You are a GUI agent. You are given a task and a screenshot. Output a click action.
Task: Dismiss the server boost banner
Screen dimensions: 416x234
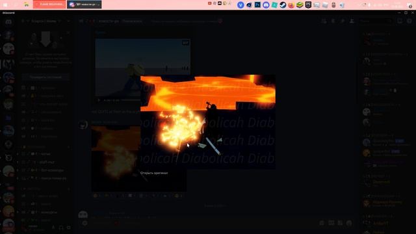click(x=68, y=32)
